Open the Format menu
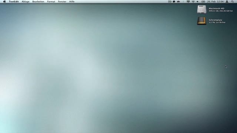 click(51, 1)
